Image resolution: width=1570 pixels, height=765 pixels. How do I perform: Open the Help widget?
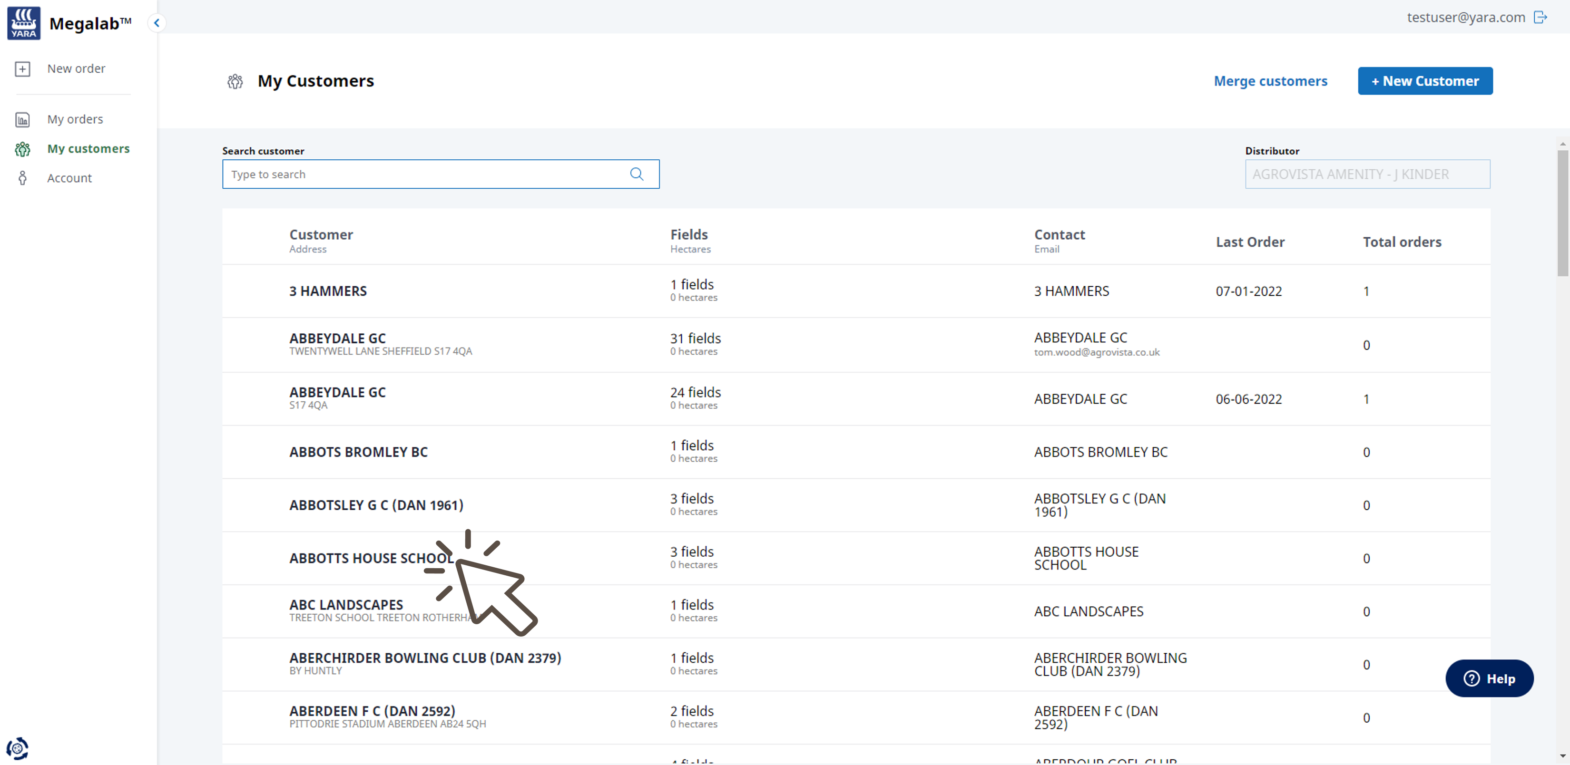(x=1489, y=678)
